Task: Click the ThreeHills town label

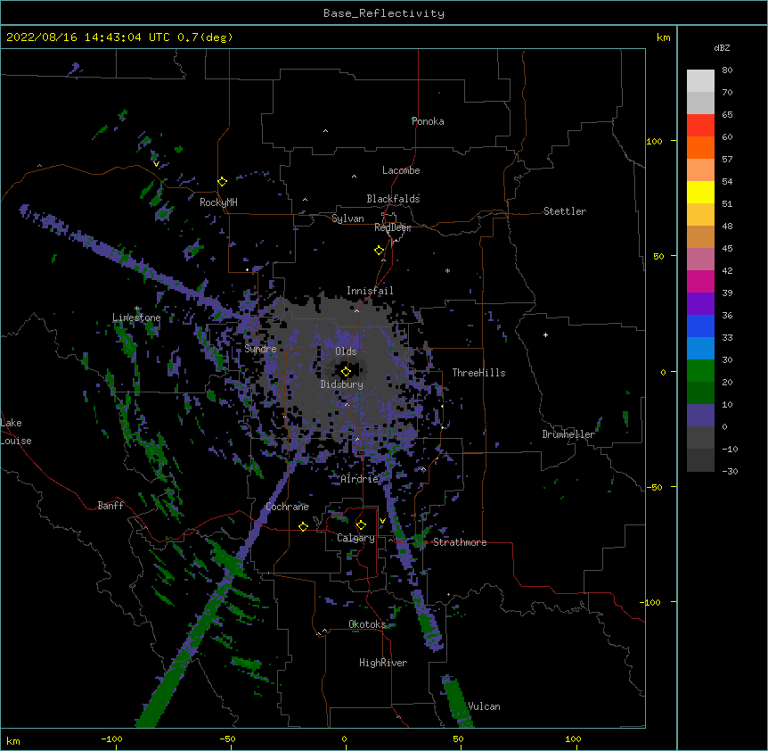Action: coord(478,373)
